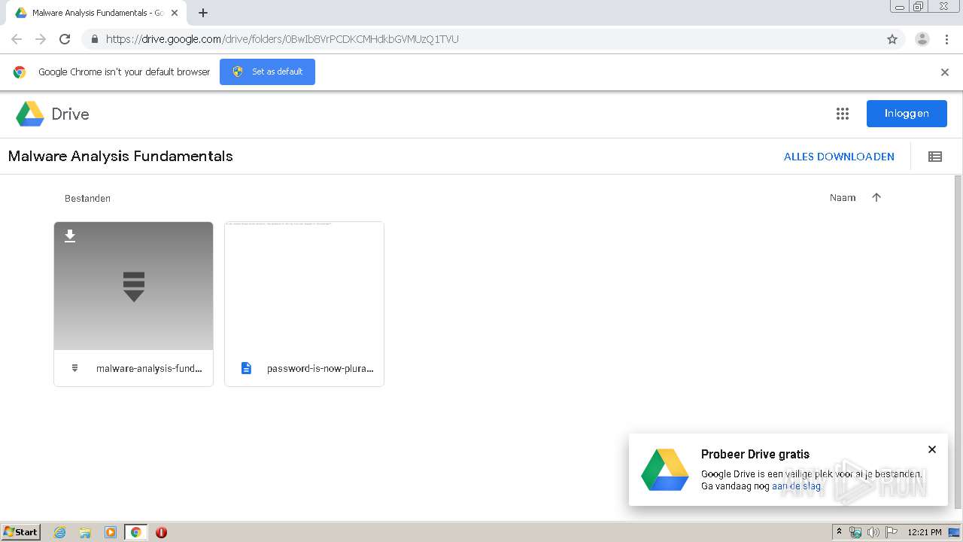The height and width of the screenshot is (542, 963).
Task: Reverse sort direction arrow next to Naam
Action: coord(876,198)
